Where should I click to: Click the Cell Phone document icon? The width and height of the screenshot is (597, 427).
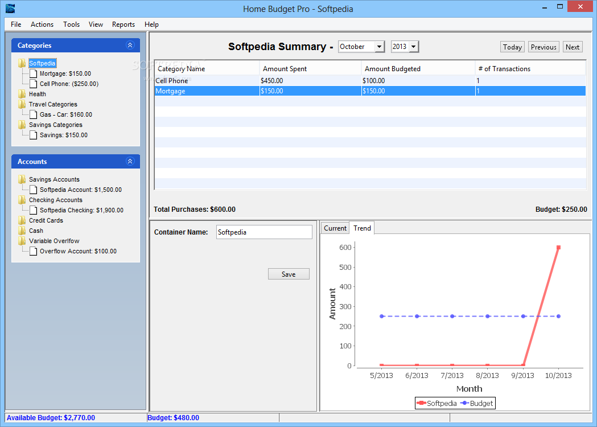(x=34, y=84)
